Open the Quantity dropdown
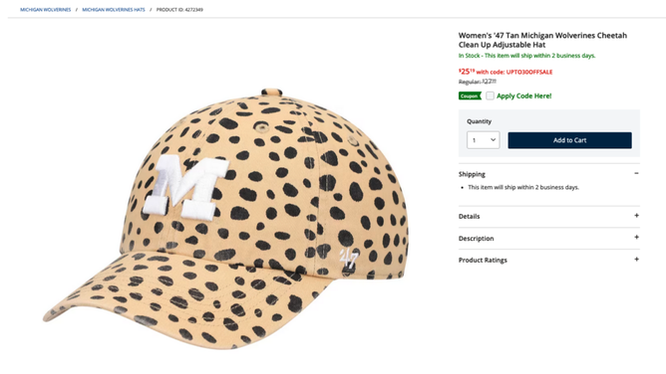 (483, 140)
